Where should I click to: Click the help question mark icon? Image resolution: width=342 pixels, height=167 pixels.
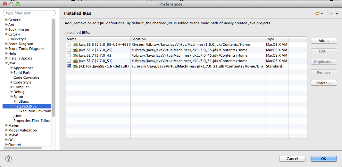(x=9, y=158)
